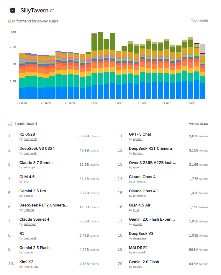221x275 pixels.
Task: Open GLM 4.5 Air model entry
Action: click(x=140, y=205)
